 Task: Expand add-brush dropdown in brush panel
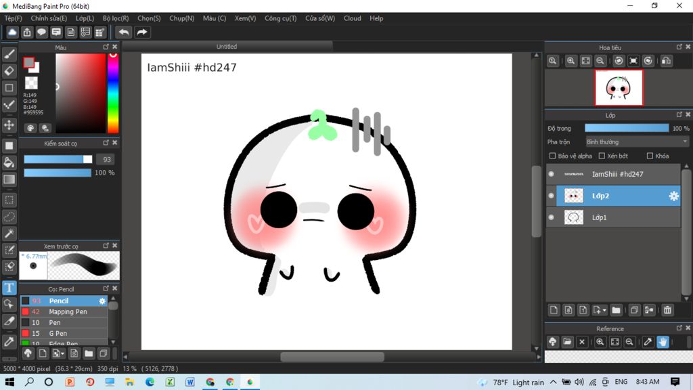click(63, 353)
